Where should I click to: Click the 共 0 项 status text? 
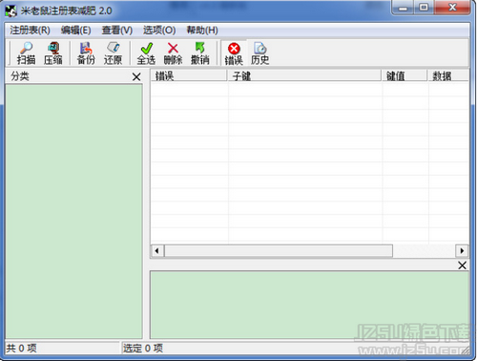point(22,349)
